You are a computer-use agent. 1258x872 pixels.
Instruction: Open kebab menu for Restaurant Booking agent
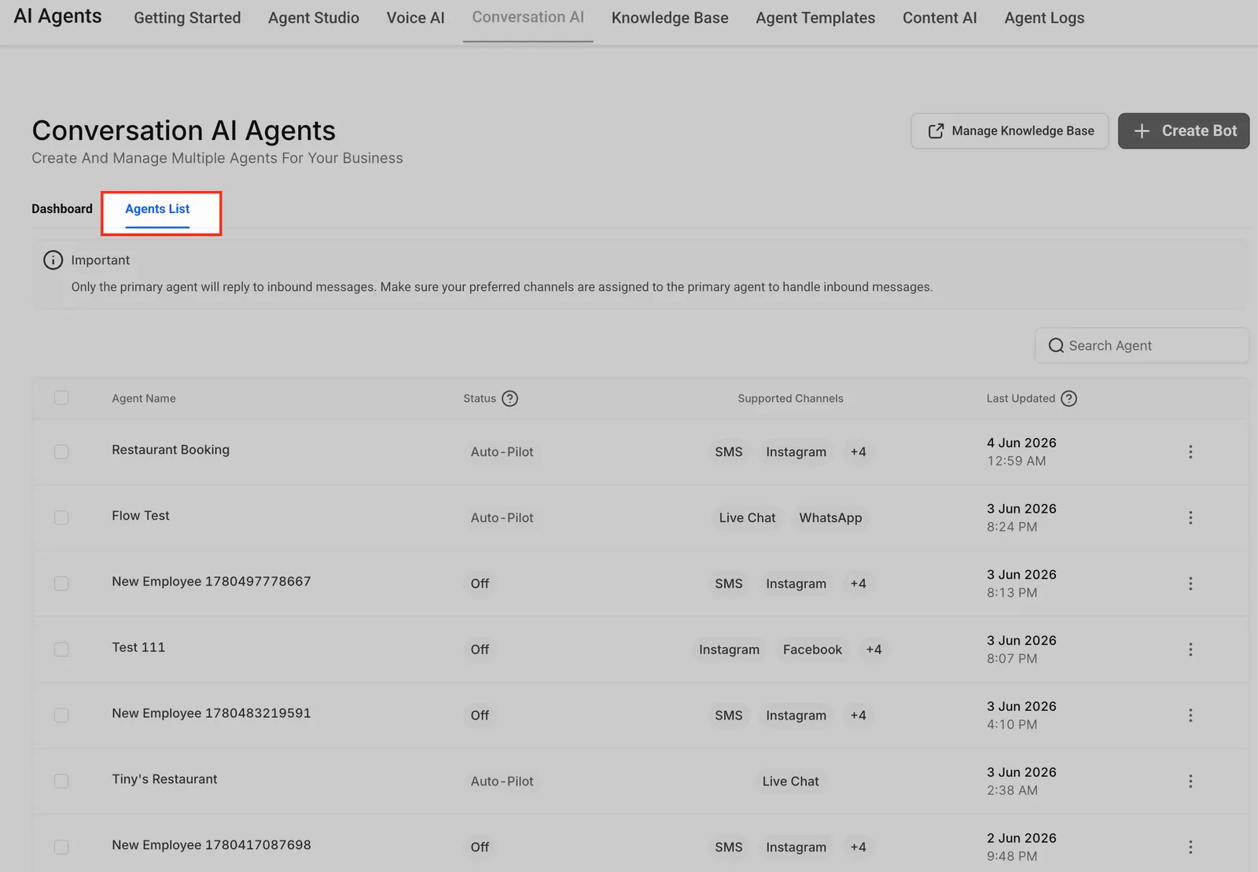pyautogui.click(x=1190, y=451)
